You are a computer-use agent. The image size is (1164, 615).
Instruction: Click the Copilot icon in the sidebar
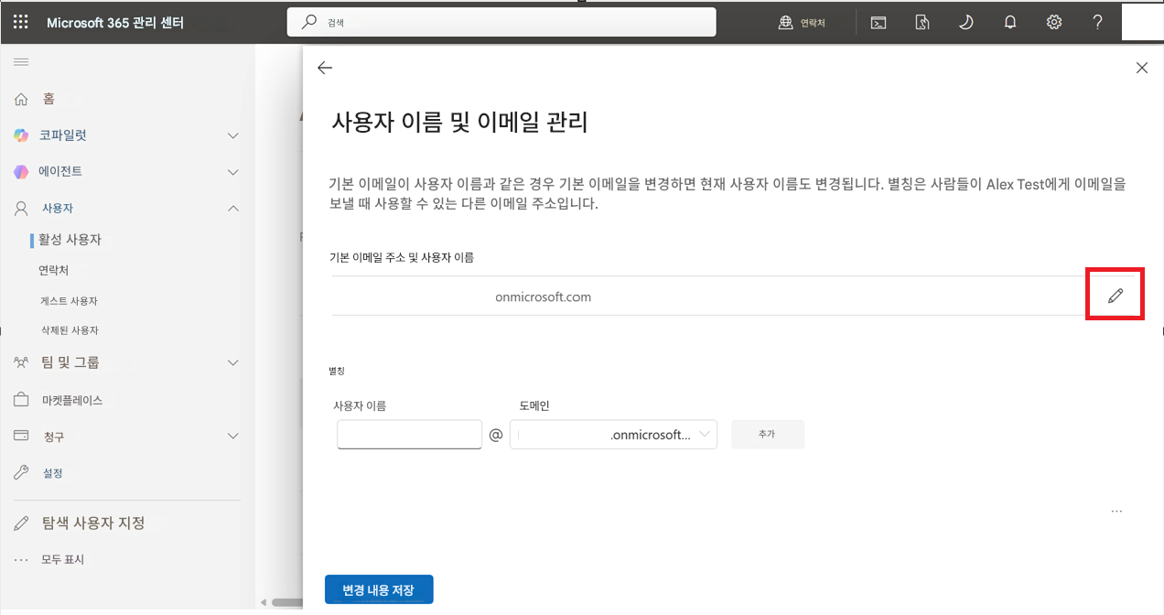(x=21, y=135)
